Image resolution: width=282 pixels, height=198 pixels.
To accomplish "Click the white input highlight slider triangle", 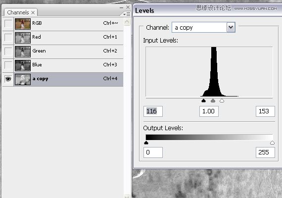I will 222,100.
